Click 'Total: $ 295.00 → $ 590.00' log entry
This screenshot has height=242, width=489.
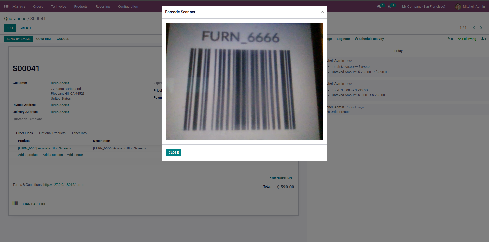[x=351, y=67]
